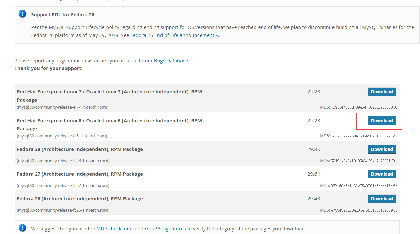Click the Support EOL for Fedora 26 heading

tap(63, 15)
